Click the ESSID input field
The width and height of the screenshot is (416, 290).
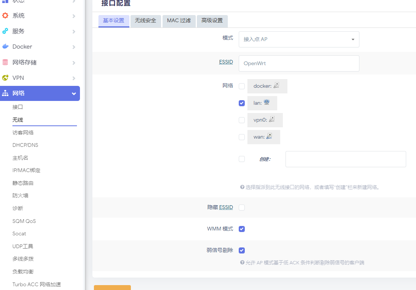(x=299, y=63)
